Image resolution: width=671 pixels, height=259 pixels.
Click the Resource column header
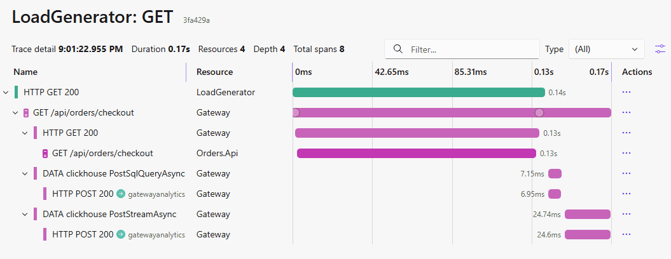(x=214, y=72)
